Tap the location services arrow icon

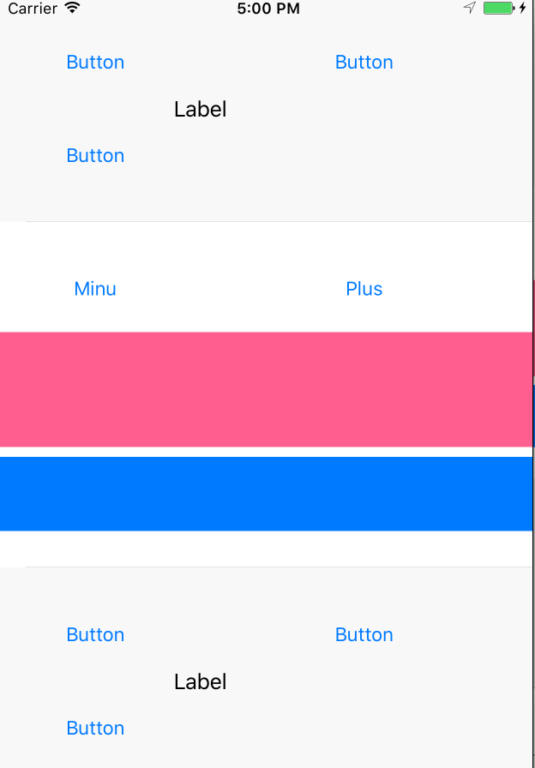click(x=469, y=9)
